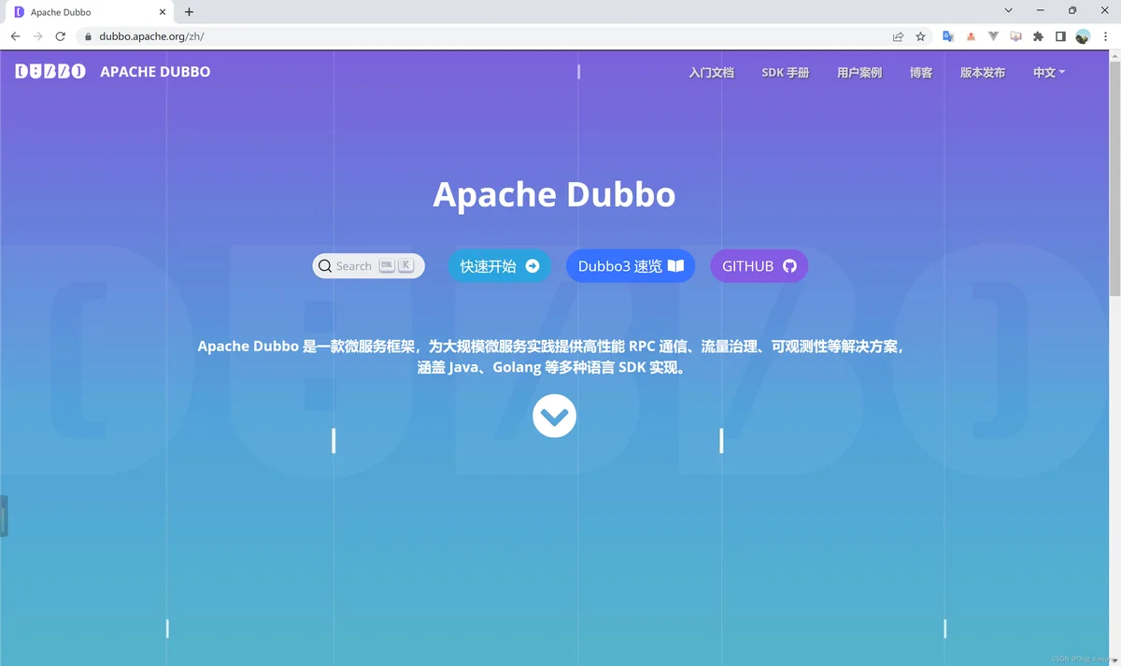1121x666 pixels.
Task: Open SDK 手册 in the navbar
Action: pos(785,72)
